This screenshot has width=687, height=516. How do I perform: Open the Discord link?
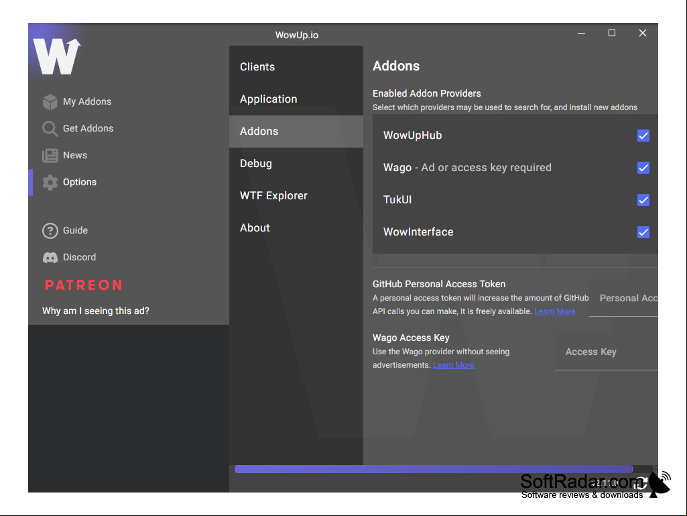pyautogui.click(x=79, y=257)
